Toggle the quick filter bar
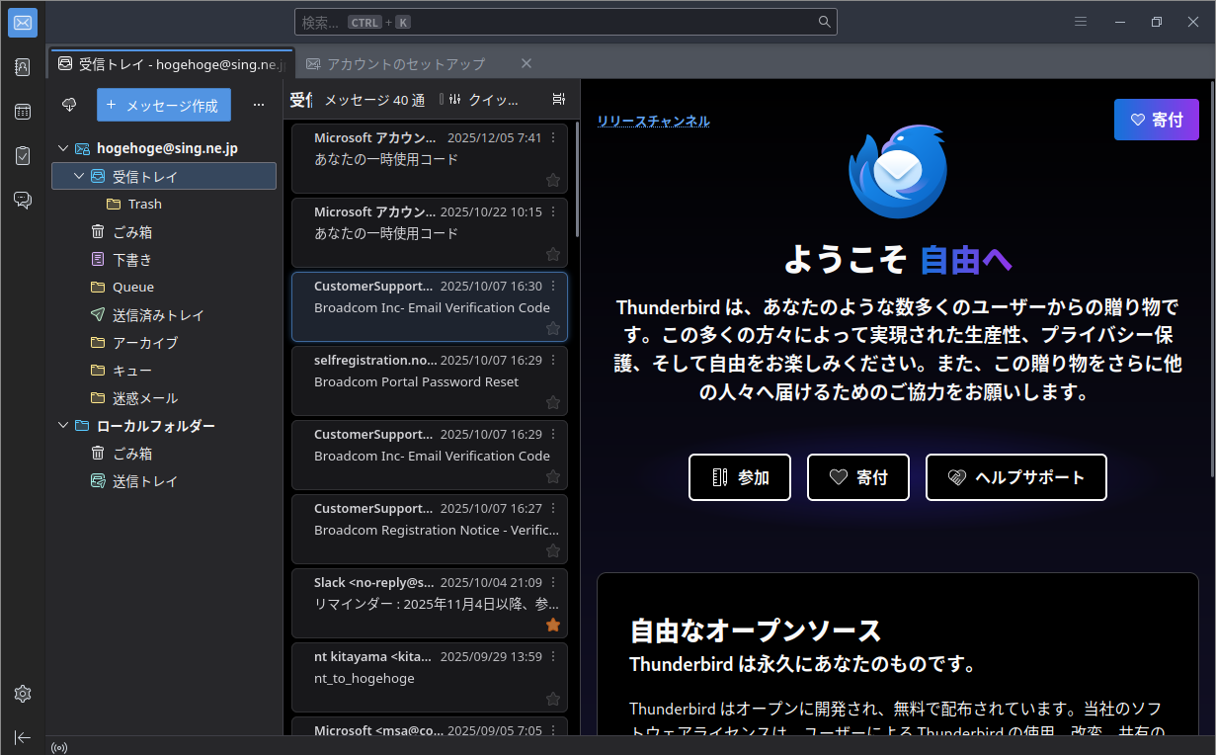This screenshot has width=1216, height=755. tap(484, 100)
